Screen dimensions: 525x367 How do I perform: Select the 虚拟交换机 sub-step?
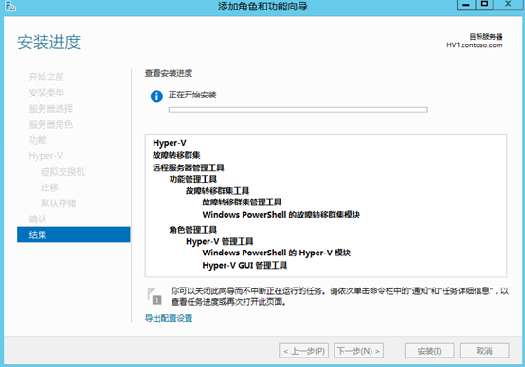63,171
